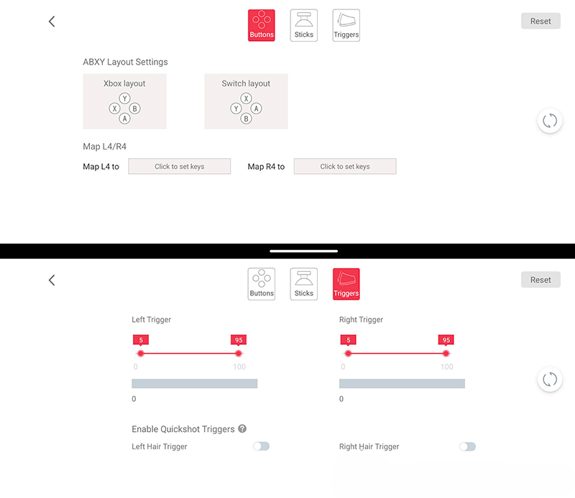Click Reset in the Buttons screen
The height and width of the screenshot is (498, 575).
click(540, 21)
